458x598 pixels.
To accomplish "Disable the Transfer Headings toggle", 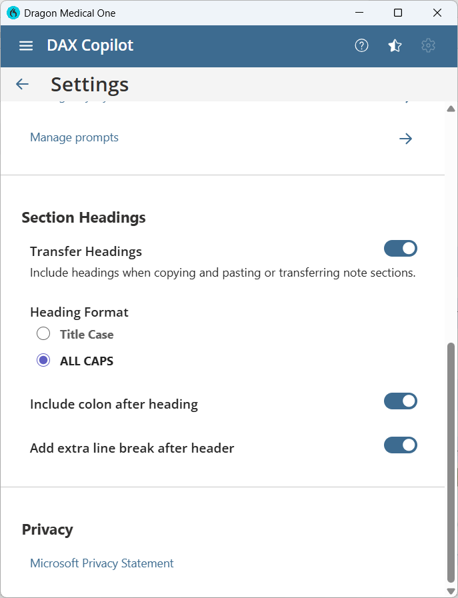I will [401, 248].
